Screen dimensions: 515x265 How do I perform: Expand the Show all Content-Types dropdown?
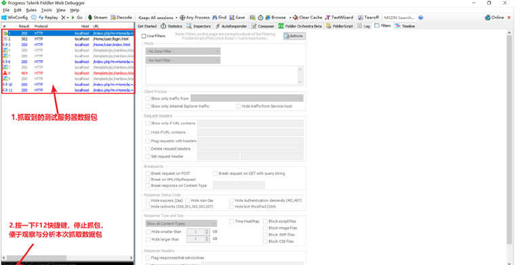182,224
